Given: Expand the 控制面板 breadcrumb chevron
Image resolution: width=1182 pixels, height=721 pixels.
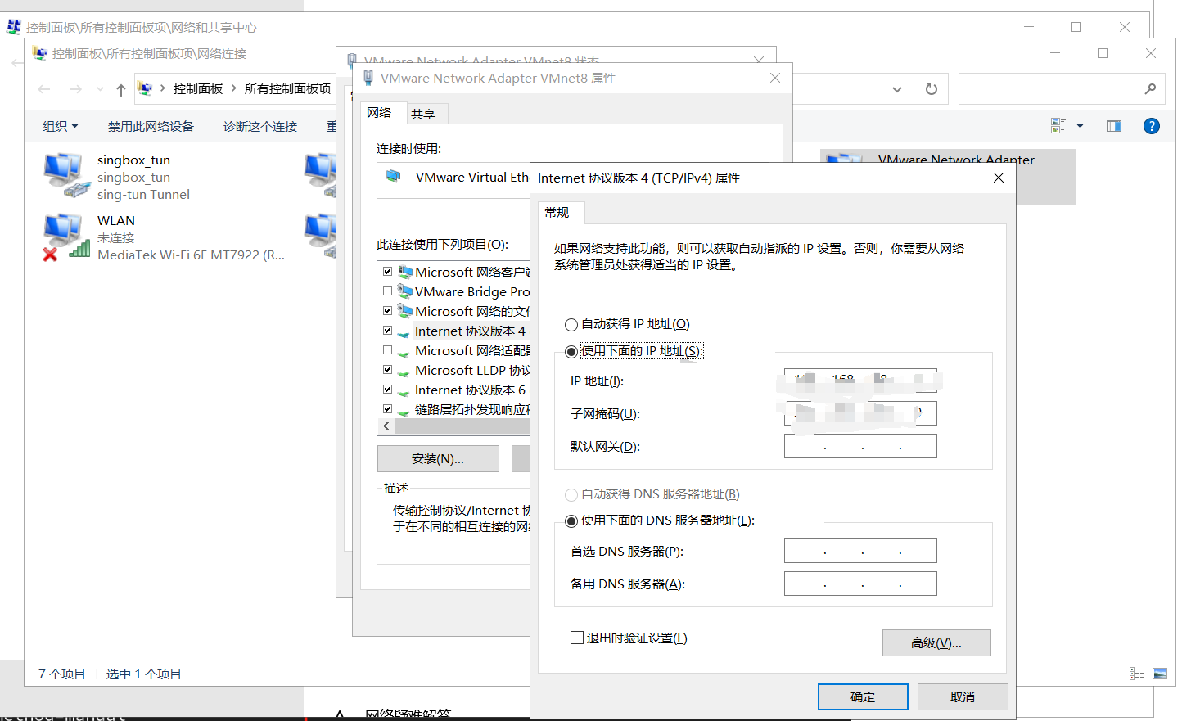Looking at the screenshot, I should [x=234, y=88].
